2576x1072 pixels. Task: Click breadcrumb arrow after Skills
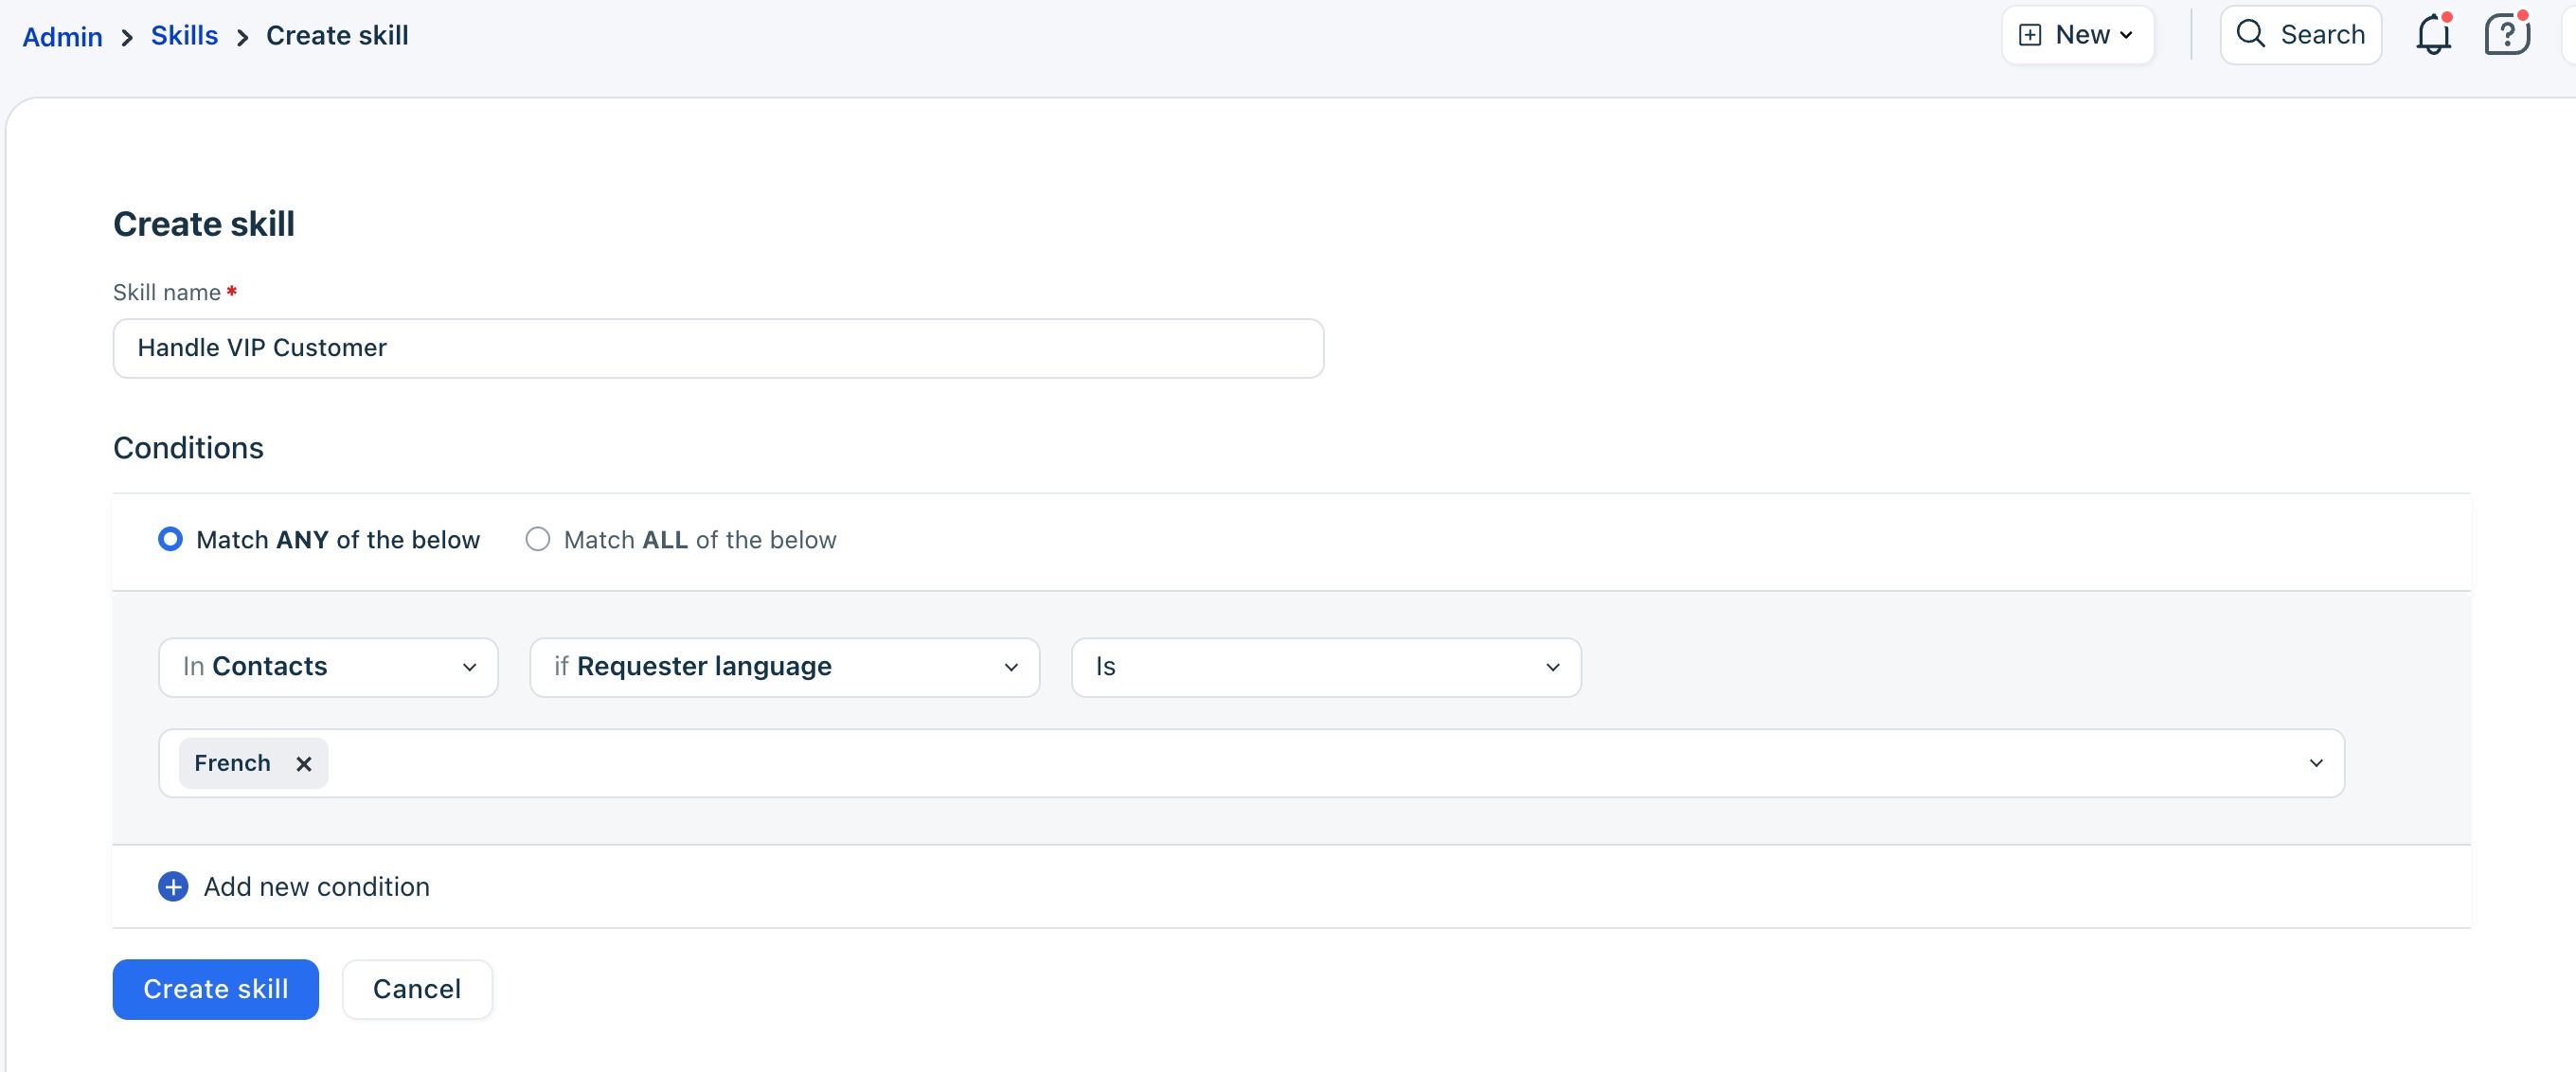(242, 37)
